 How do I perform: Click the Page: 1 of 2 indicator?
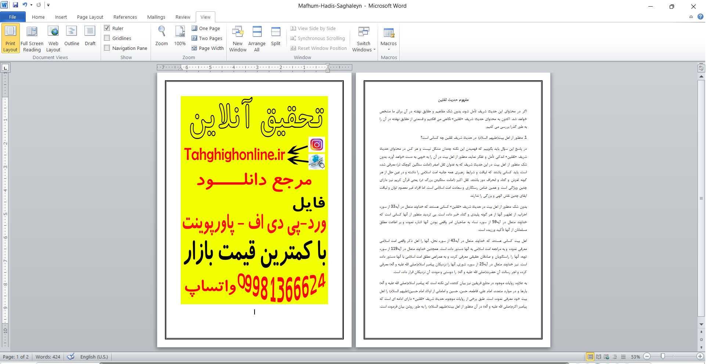coord(16,357)
